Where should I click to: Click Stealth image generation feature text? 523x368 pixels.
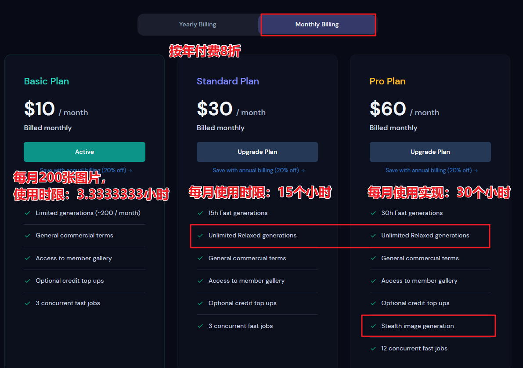tap(417, 326)
